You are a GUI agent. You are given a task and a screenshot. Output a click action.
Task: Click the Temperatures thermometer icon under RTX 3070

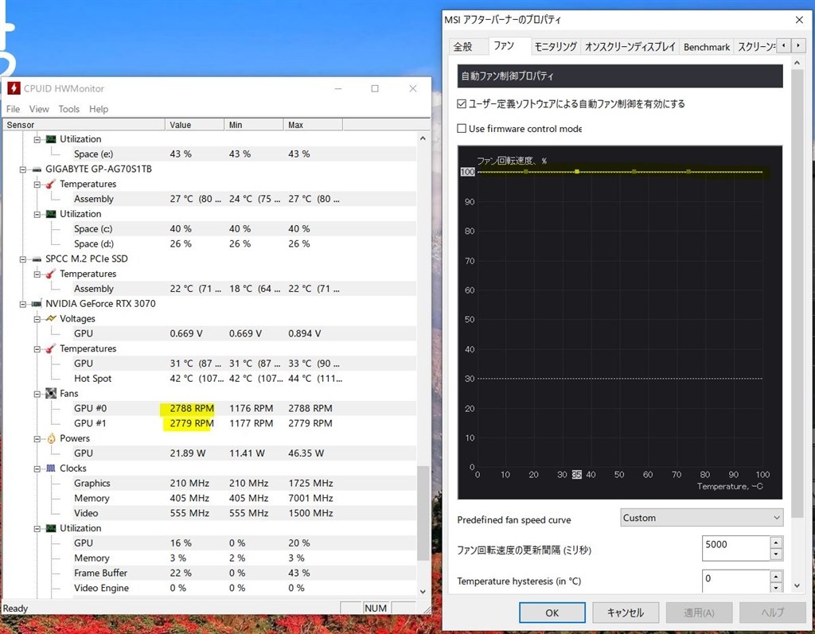pyautogui.click(x=49, y=348)
